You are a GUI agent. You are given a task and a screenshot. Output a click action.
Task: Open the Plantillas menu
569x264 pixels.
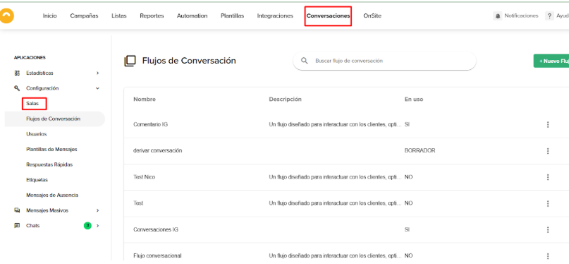232,16
